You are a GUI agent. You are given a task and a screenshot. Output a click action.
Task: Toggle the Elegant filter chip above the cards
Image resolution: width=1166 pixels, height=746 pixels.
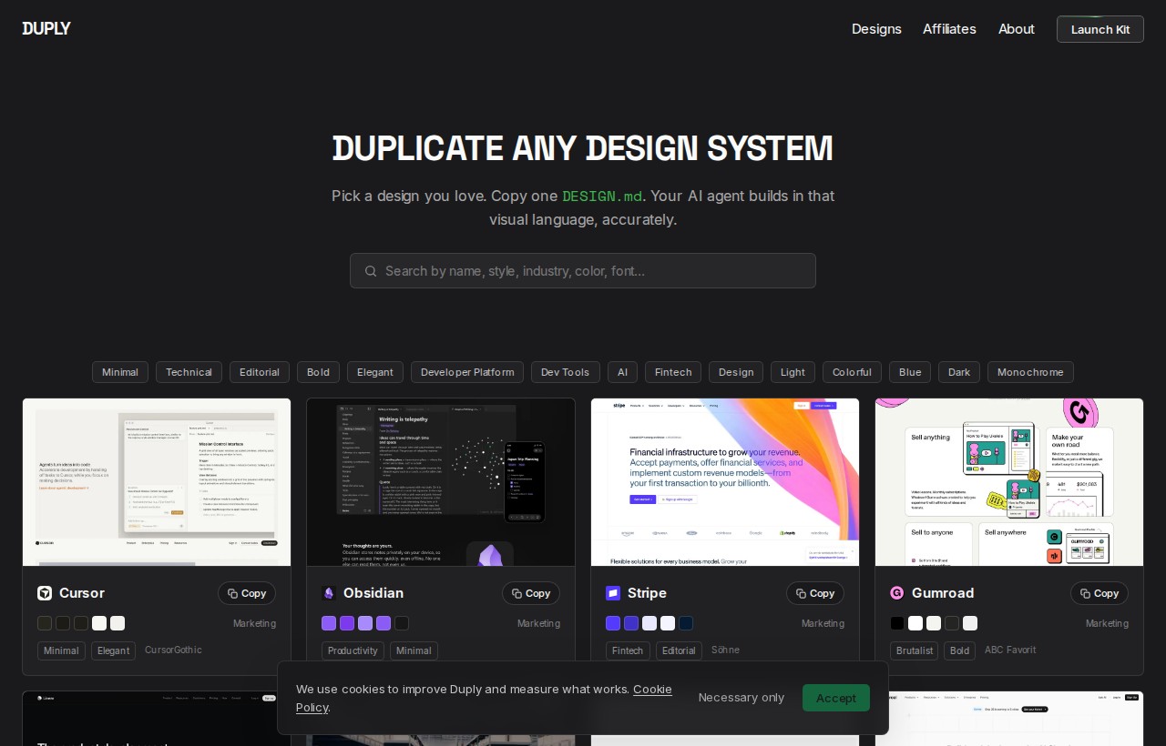pyautogui.click(x=375, y=372)
